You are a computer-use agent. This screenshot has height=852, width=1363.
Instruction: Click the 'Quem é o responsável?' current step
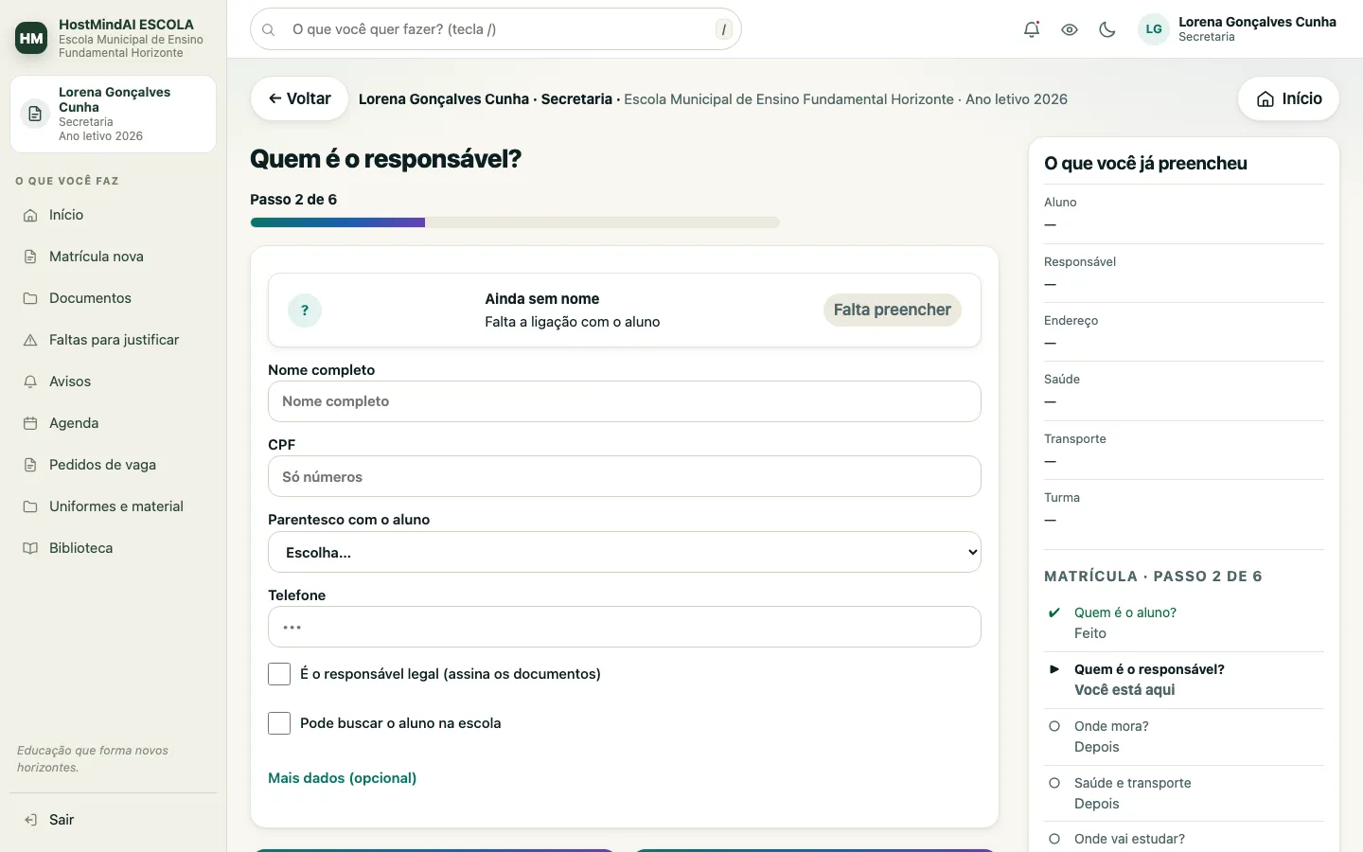point(1184,680)
